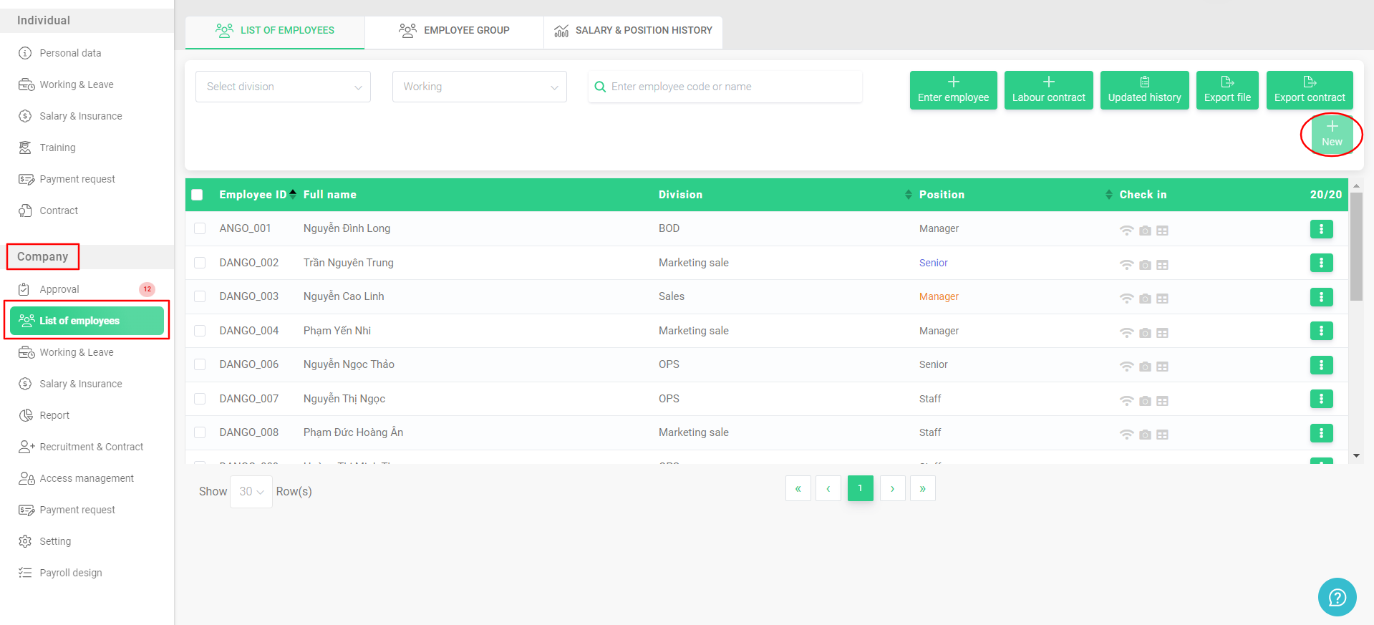Click grid check-in icon for DANGO_008

[x=1162, y=435]
